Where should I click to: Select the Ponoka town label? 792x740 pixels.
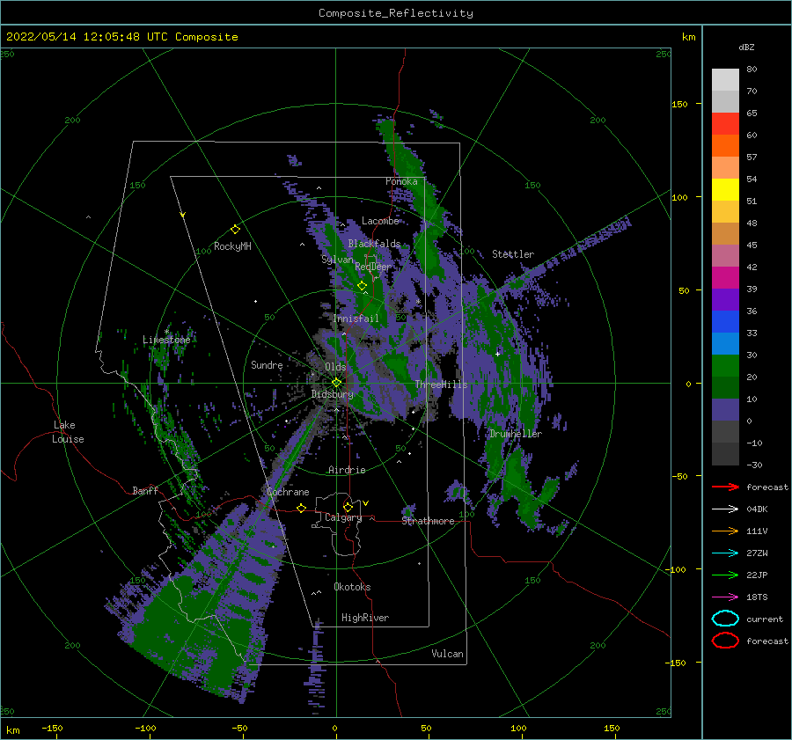(401, 181)
